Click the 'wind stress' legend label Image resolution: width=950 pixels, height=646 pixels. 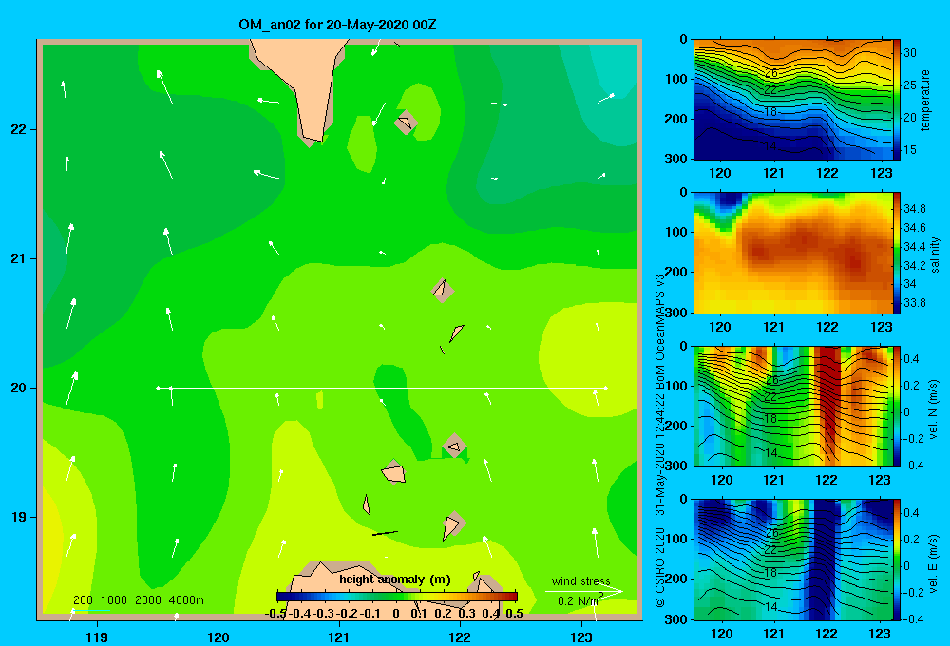pyautogui.click(x=581, y=580)
